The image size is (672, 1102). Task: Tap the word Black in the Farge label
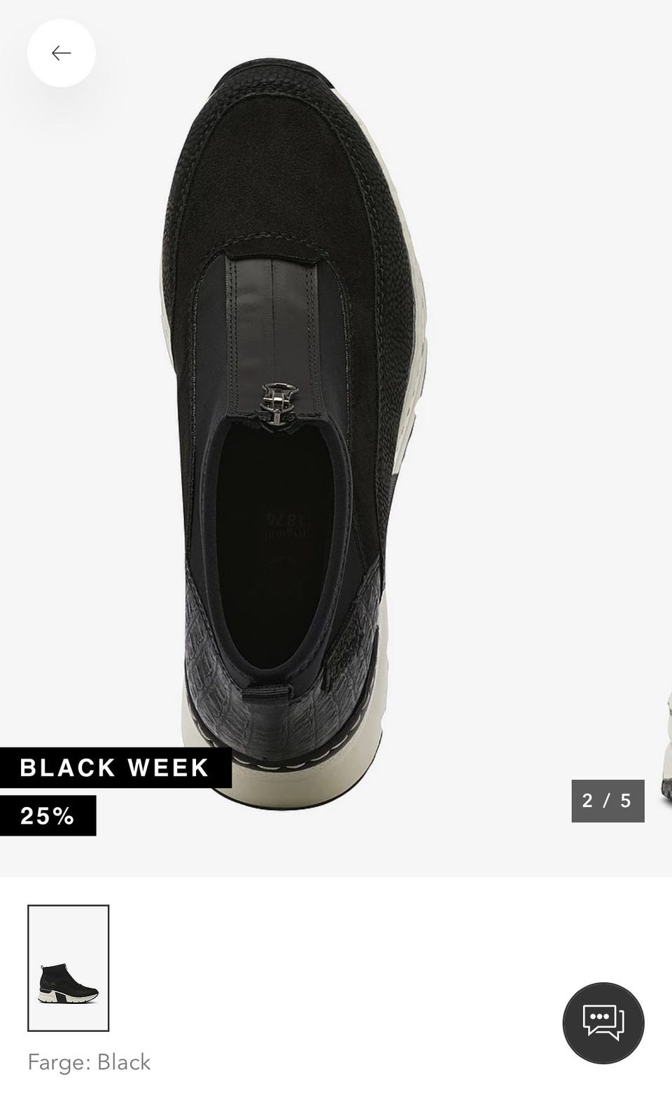(x=124, y=1062)
